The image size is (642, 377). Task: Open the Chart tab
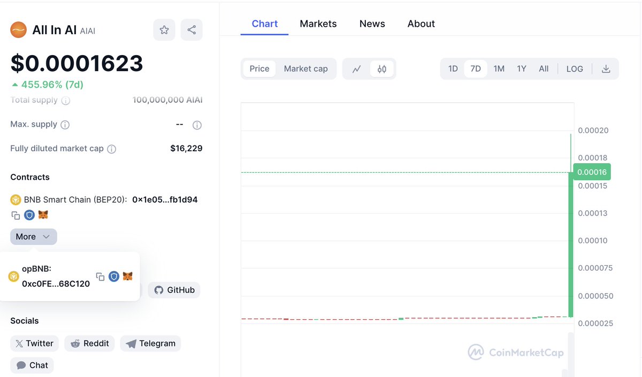265,24
